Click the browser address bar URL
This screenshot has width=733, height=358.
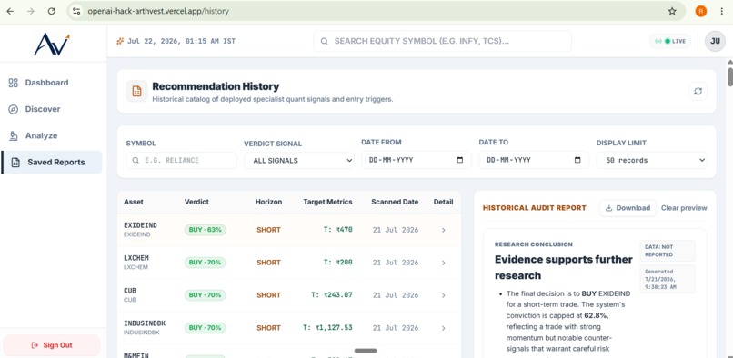[x=158, y=11]
